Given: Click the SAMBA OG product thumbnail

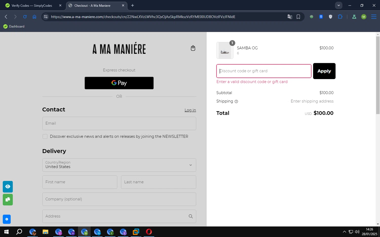Looking at the screenshot, I should (x=225, y=51).
